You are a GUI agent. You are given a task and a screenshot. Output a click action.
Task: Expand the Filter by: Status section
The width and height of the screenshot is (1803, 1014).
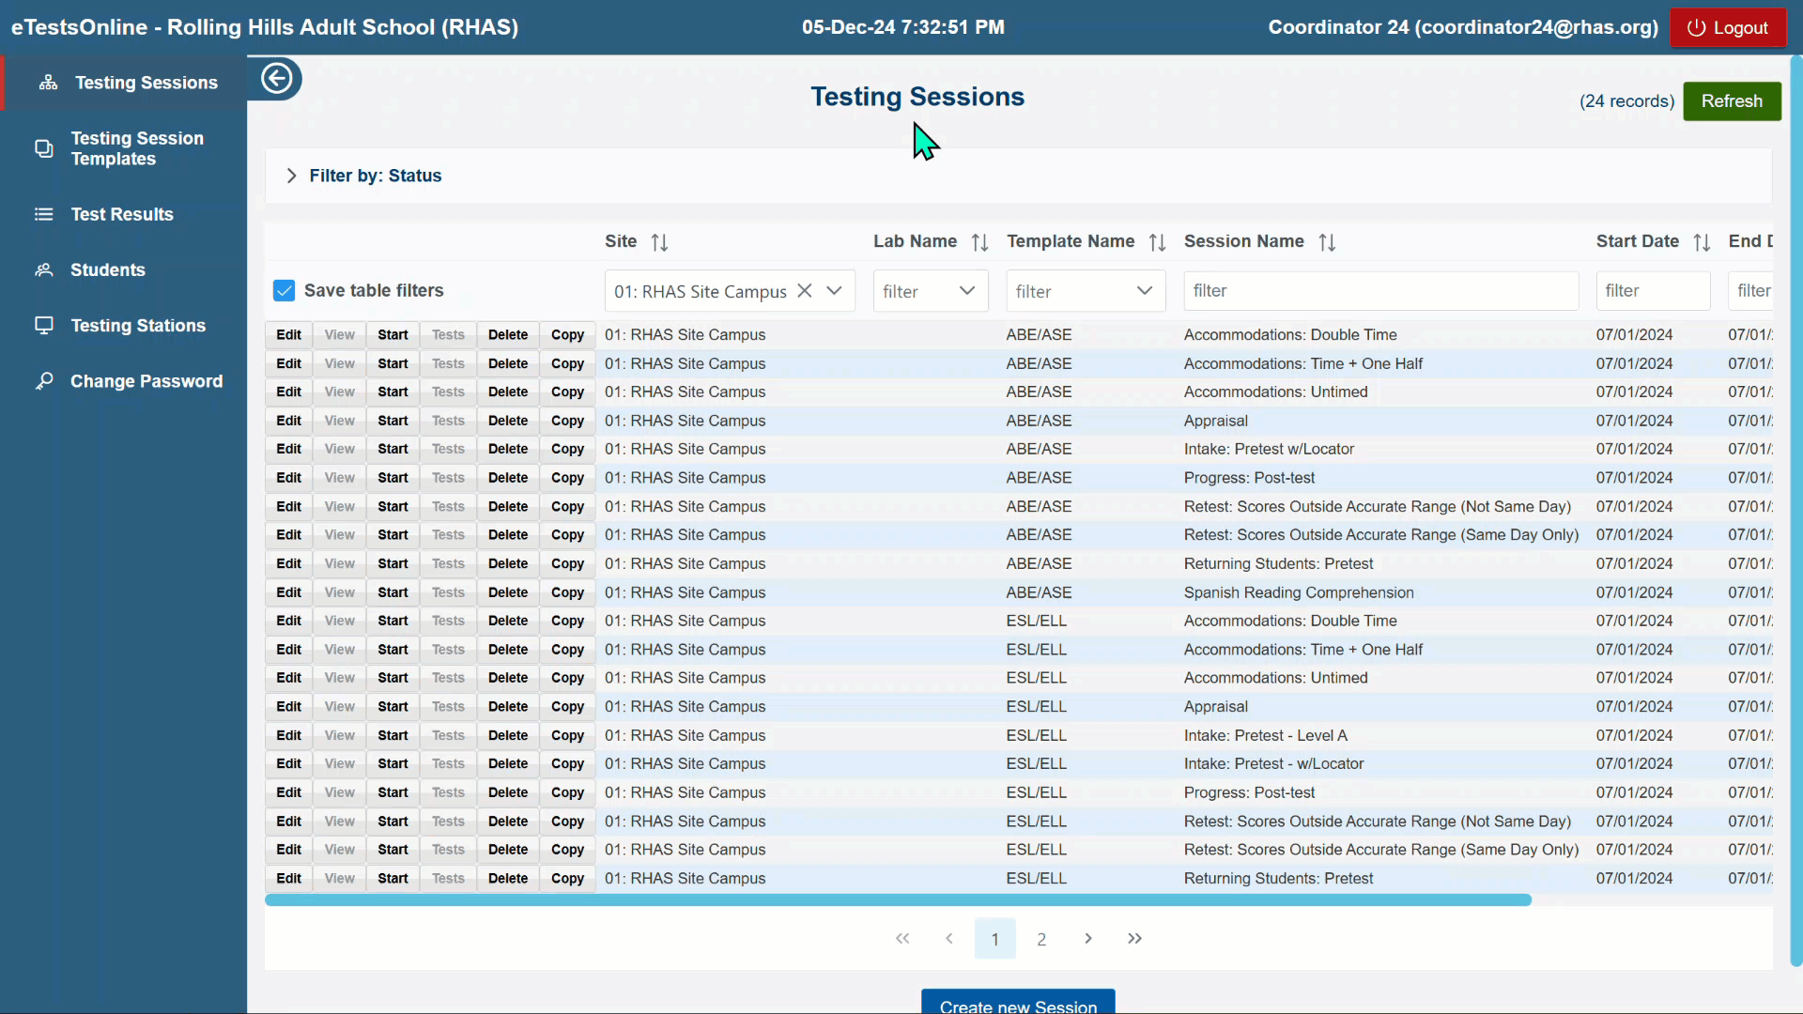tap(291, 176)
